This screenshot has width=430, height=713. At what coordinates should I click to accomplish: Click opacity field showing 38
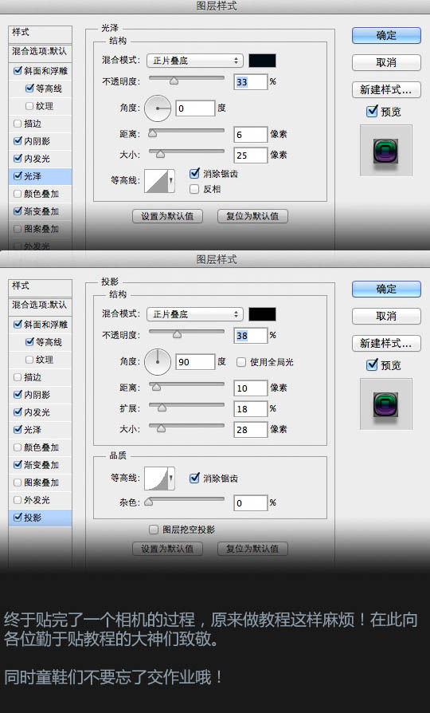(x=251, y=336)
